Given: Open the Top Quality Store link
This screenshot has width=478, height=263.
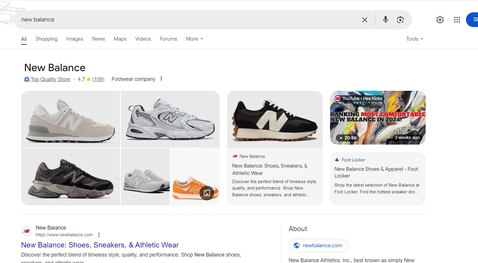Looking at the screenshot, I should point(50,79).
